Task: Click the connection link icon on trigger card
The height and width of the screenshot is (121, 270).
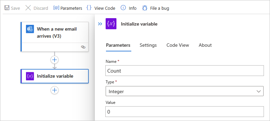Action: tap(83, 47)
